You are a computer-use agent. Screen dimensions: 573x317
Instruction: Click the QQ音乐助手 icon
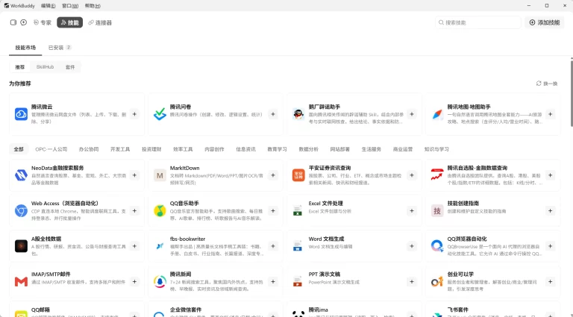click(160, 211)
